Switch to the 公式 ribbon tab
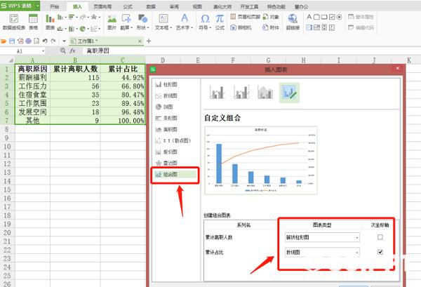Viewport: 421px width, 287px height. [x=128, y=7]
